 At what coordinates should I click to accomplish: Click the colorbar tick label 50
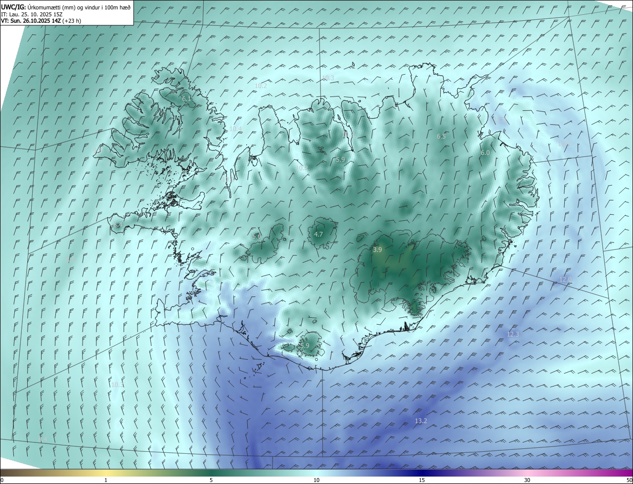point(629,481)
